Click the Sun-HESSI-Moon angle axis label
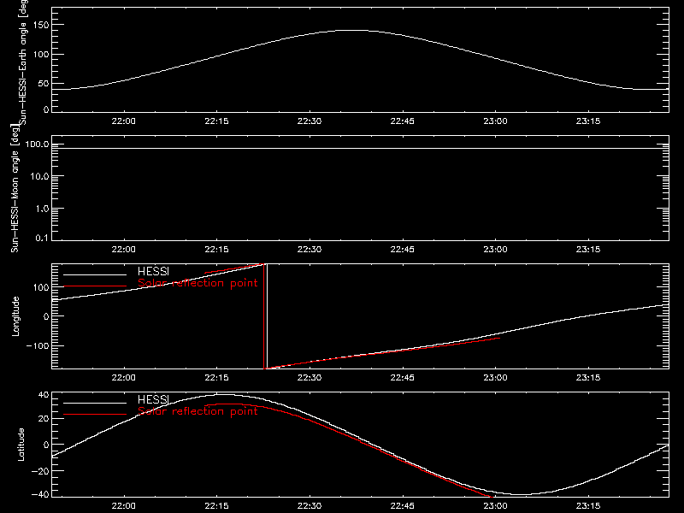The width and height of the screenshot is (684, 513). tap(15, 189)
